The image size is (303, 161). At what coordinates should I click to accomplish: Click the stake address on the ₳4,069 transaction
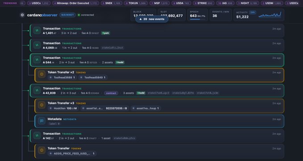[112, 48]
